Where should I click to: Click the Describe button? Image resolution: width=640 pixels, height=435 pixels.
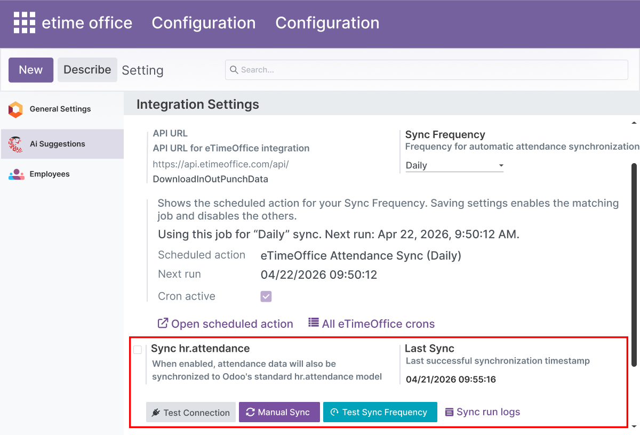[87, 70]
